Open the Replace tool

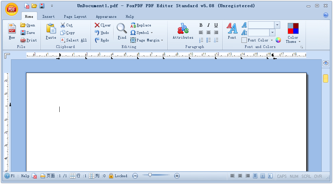click(141, 25)
